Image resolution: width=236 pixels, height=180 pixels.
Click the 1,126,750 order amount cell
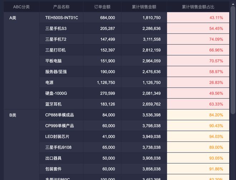tap(102, 82)
